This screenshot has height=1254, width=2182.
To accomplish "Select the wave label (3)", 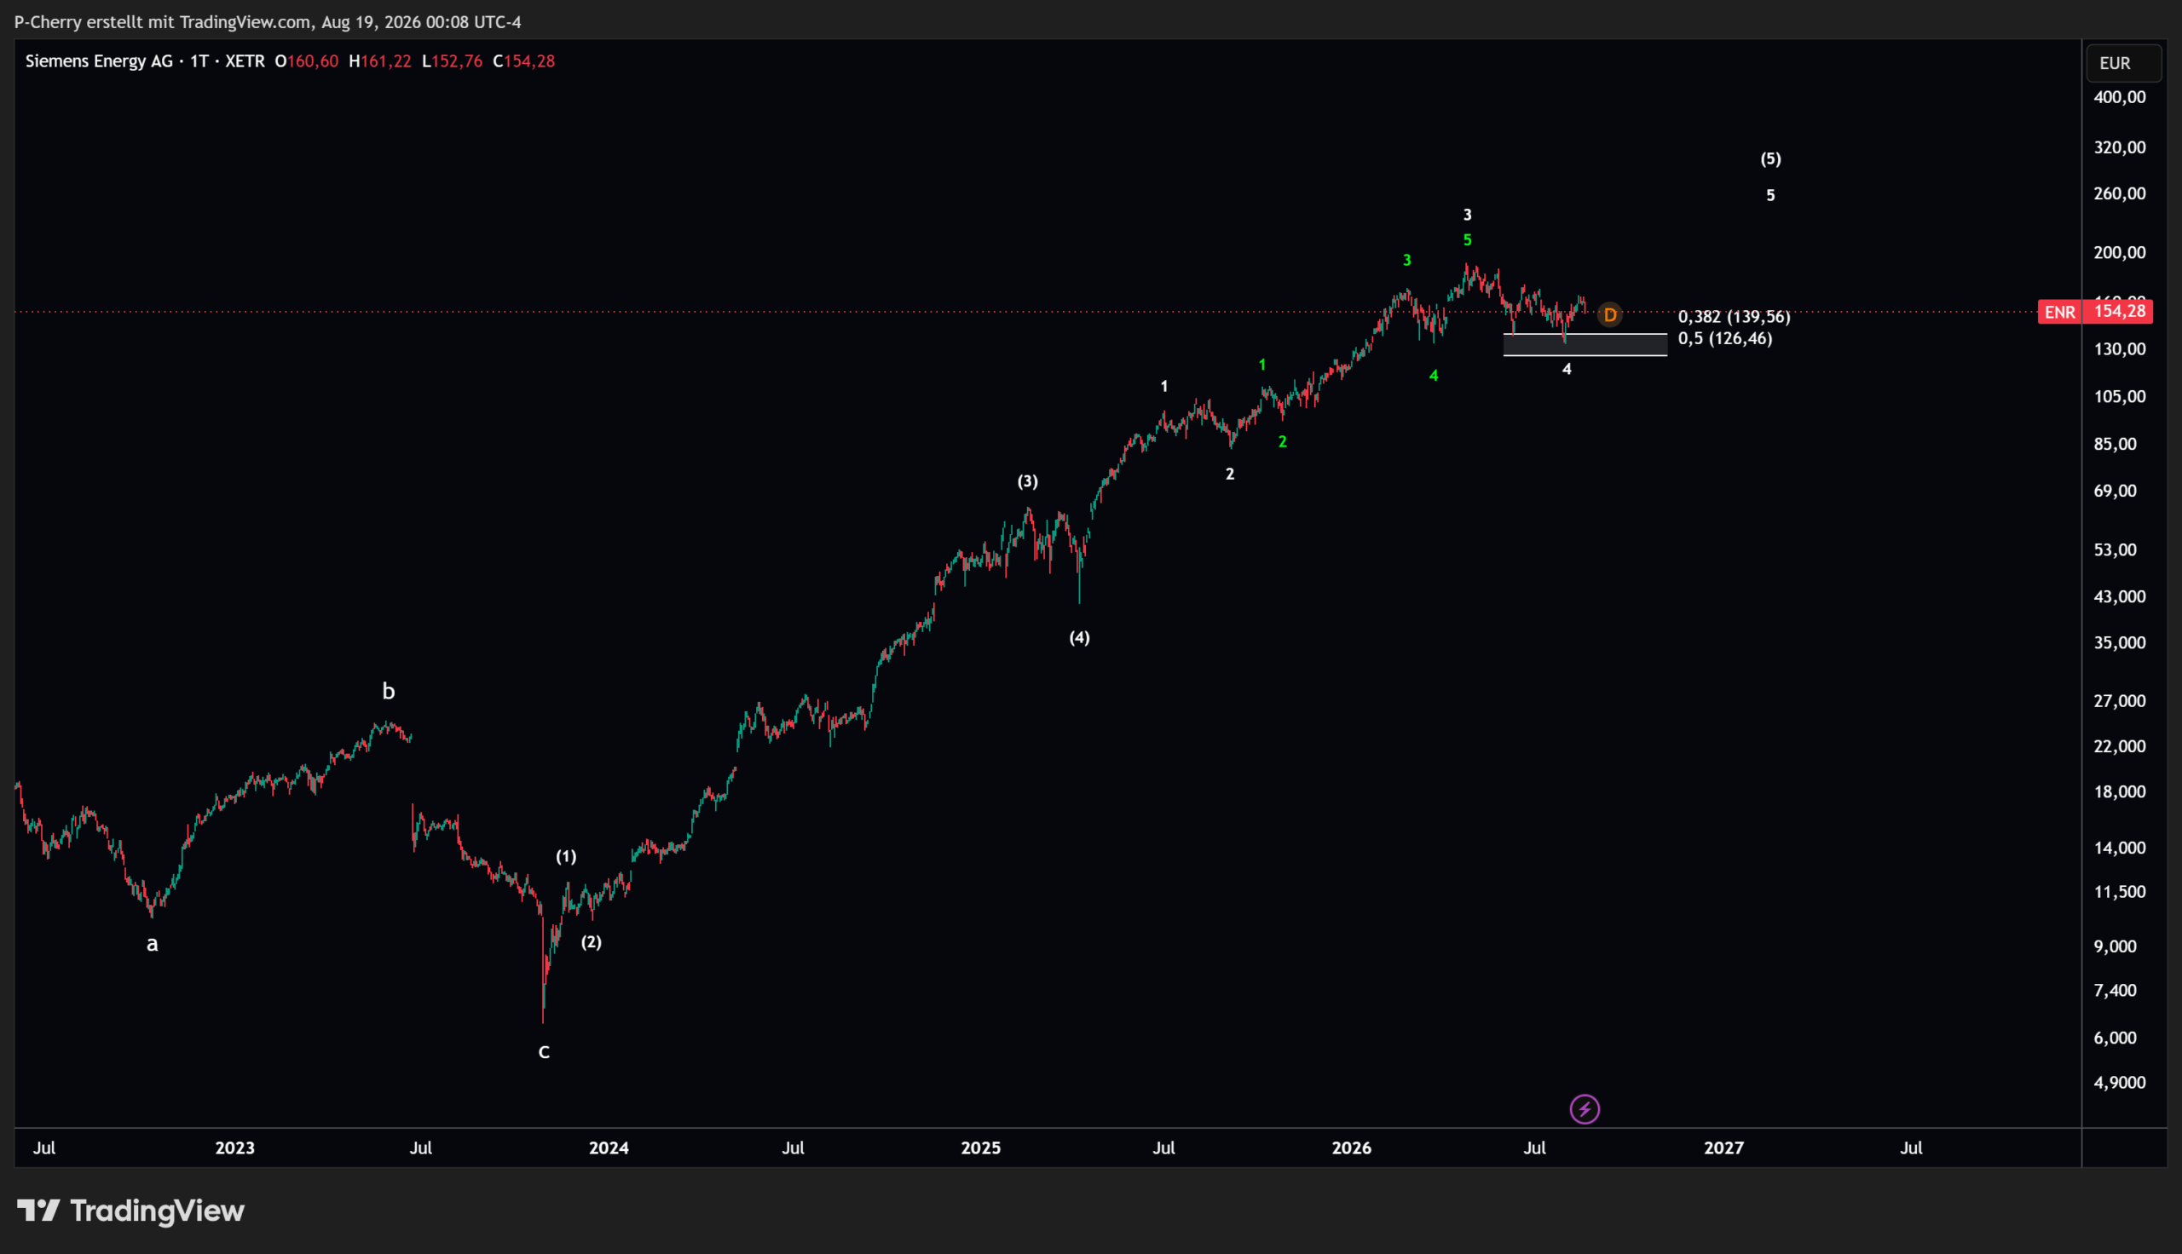I will tap(1028, 481).
